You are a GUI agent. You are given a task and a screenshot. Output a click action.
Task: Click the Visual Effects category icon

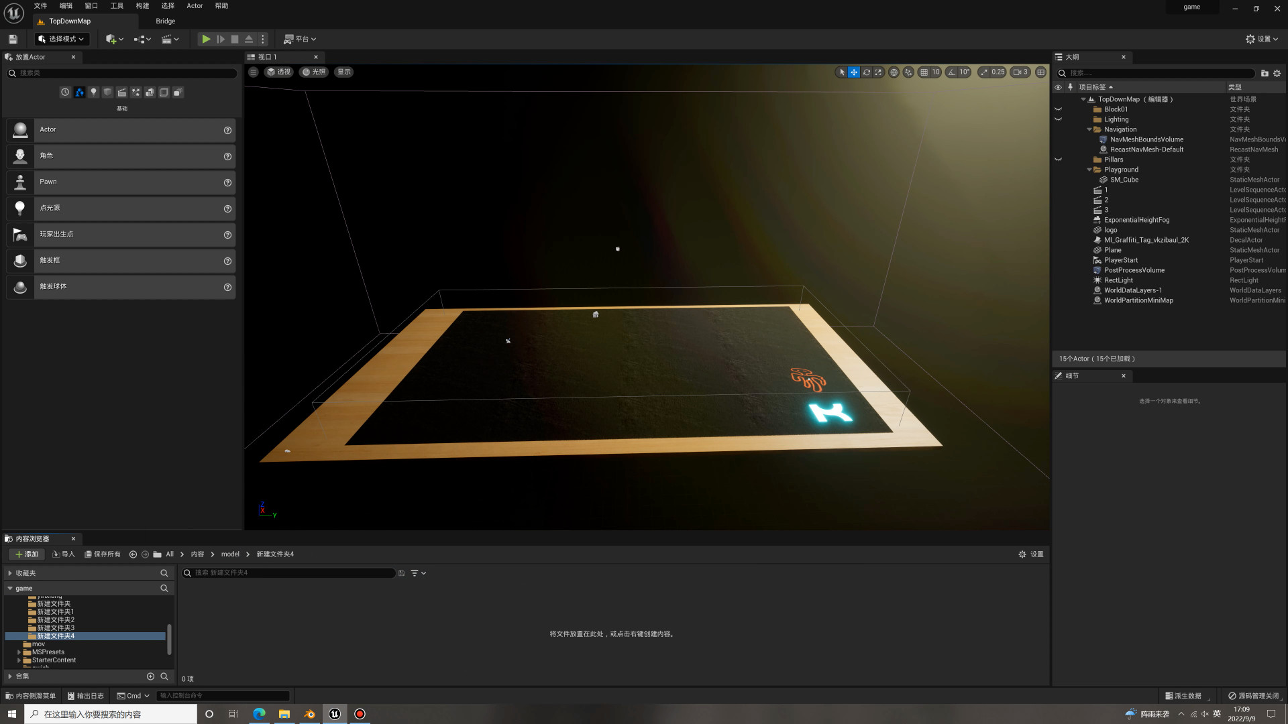pos(136,93)
